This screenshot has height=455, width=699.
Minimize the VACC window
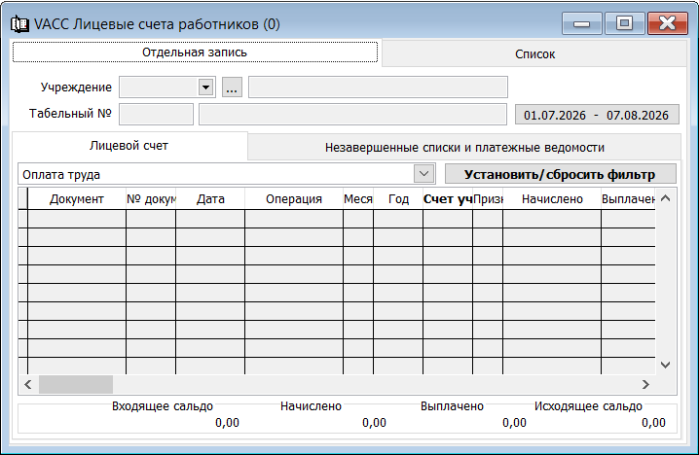pyautogui.click(x=582, y=23)
